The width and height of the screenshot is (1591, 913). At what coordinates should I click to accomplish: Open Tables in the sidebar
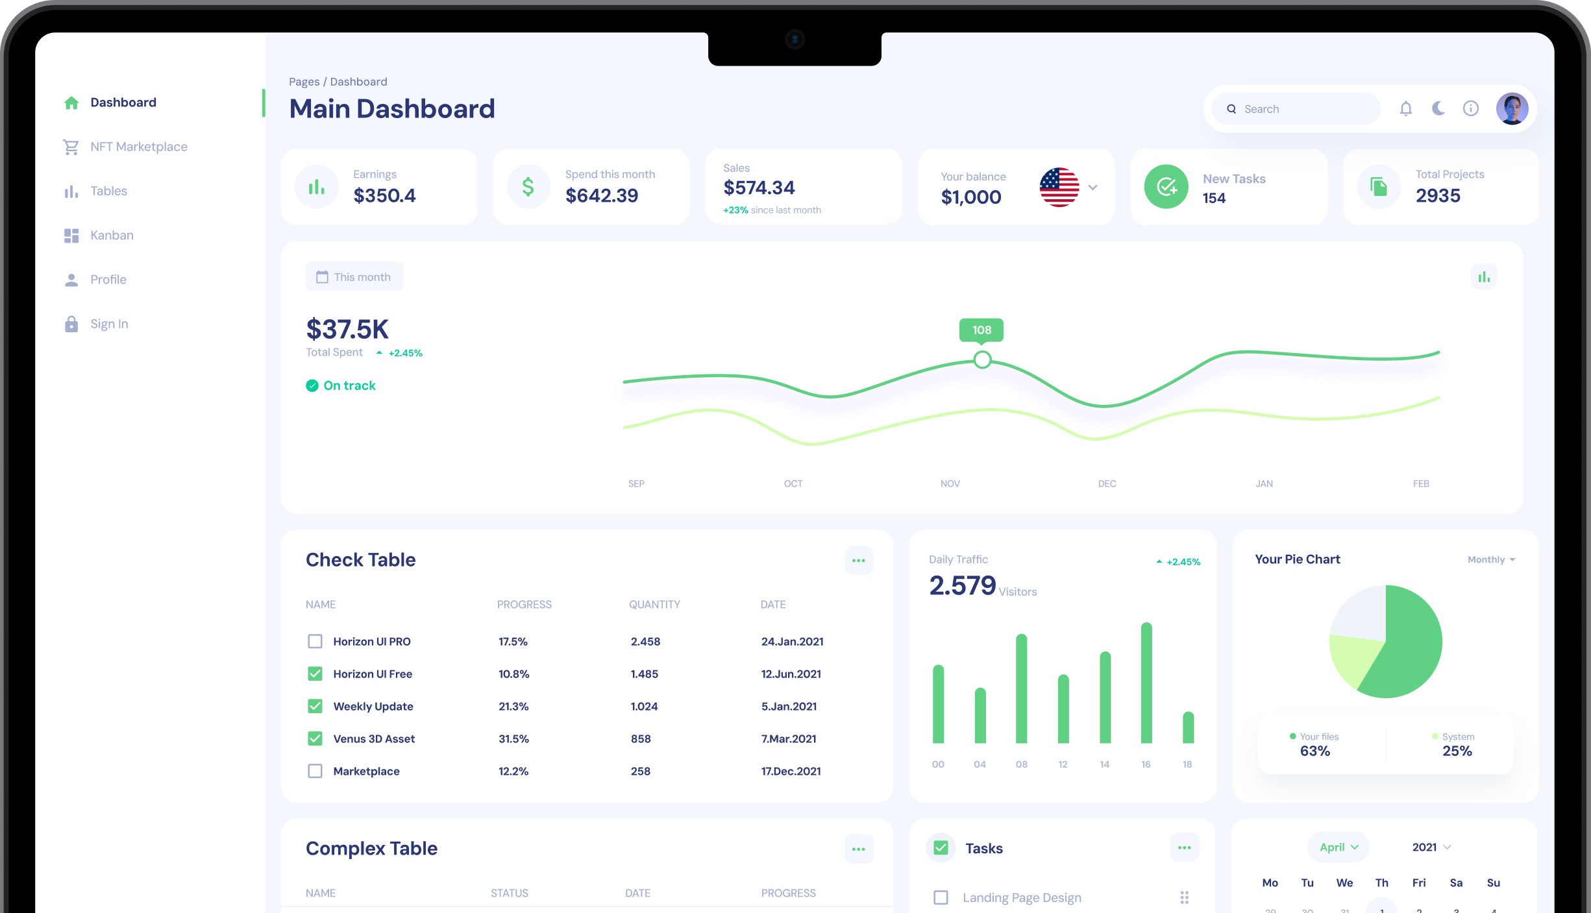(108, 191)
